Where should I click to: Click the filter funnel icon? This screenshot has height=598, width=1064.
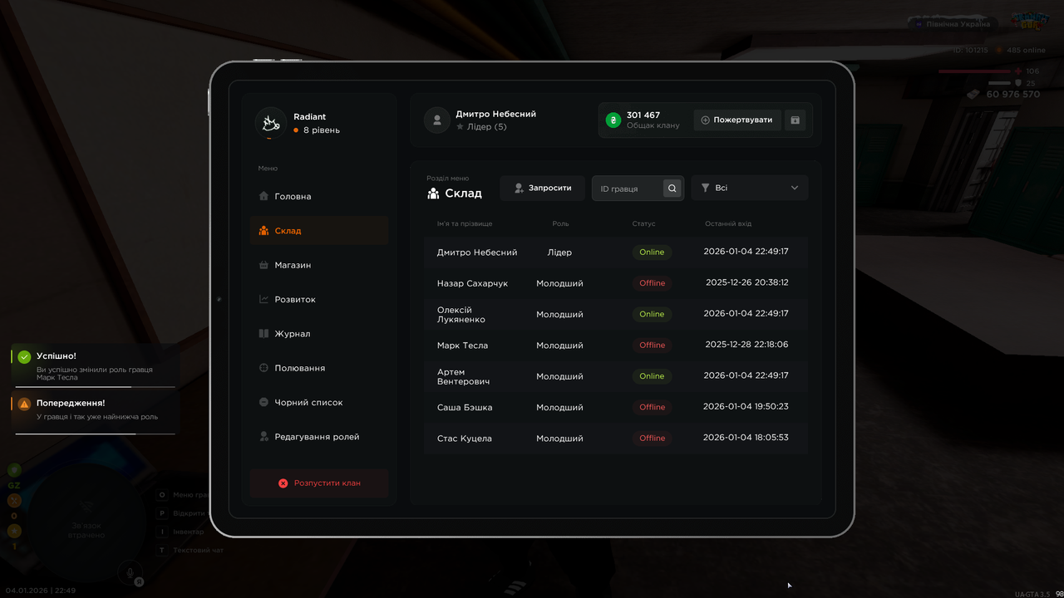(706, 188)
